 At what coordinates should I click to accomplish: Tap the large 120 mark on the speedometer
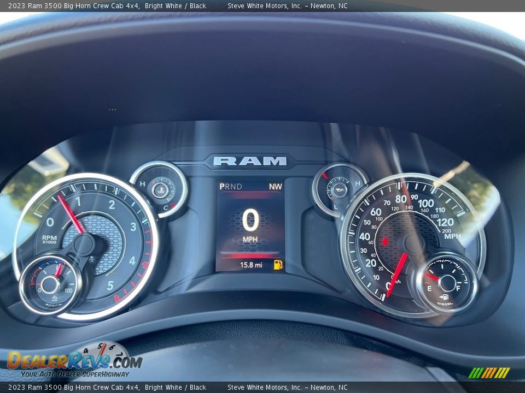click(x=445, y=222)
